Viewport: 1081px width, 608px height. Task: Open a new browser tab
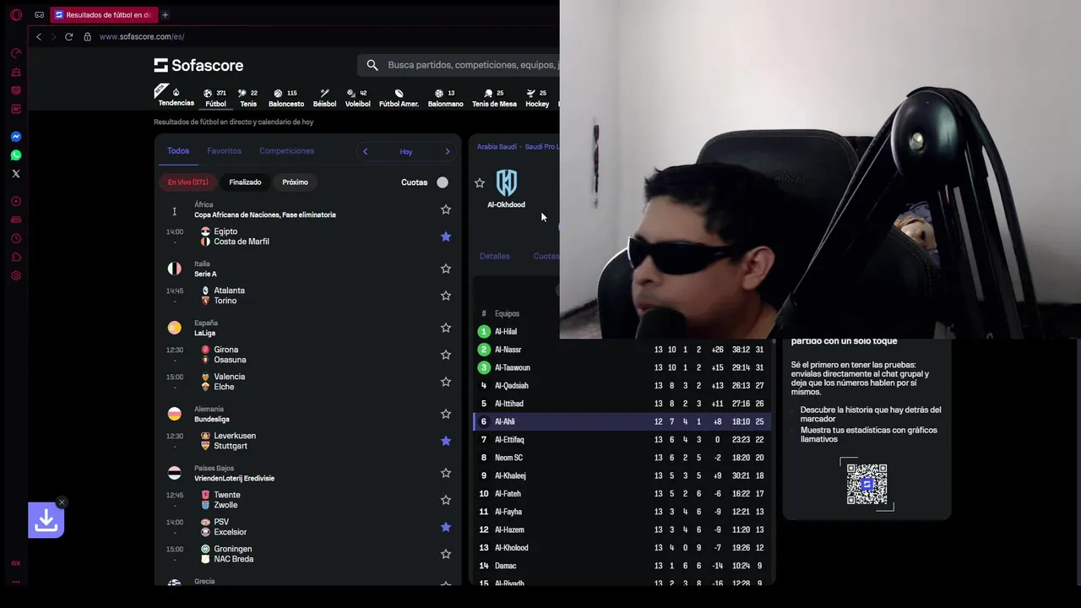[x=165, y=15]
